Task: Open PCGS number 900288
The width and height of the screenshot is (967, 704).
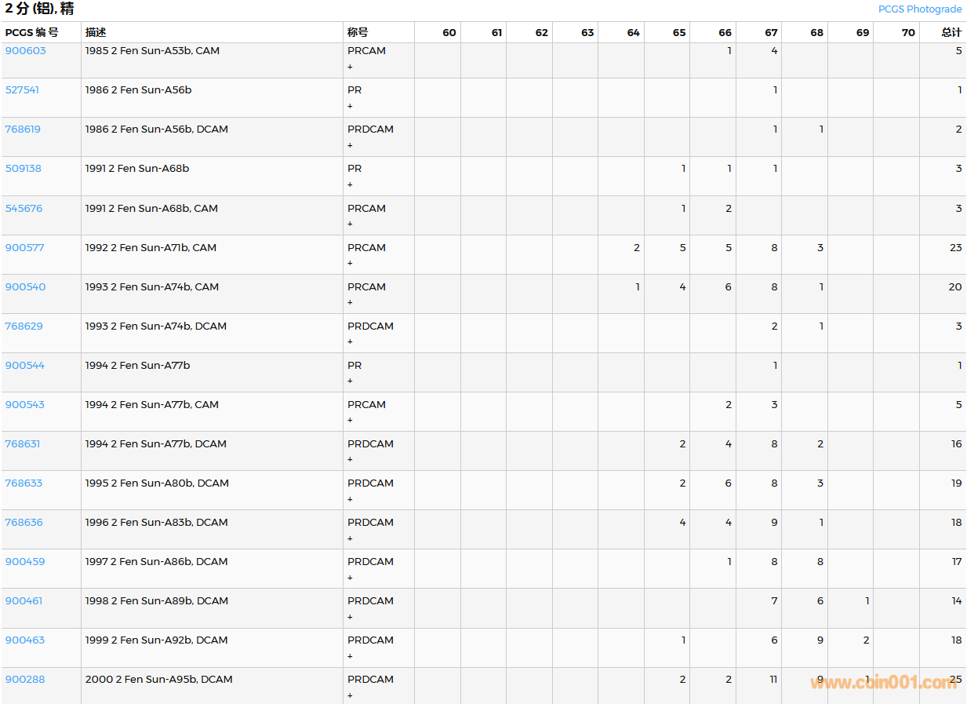Action: [25, 680]
